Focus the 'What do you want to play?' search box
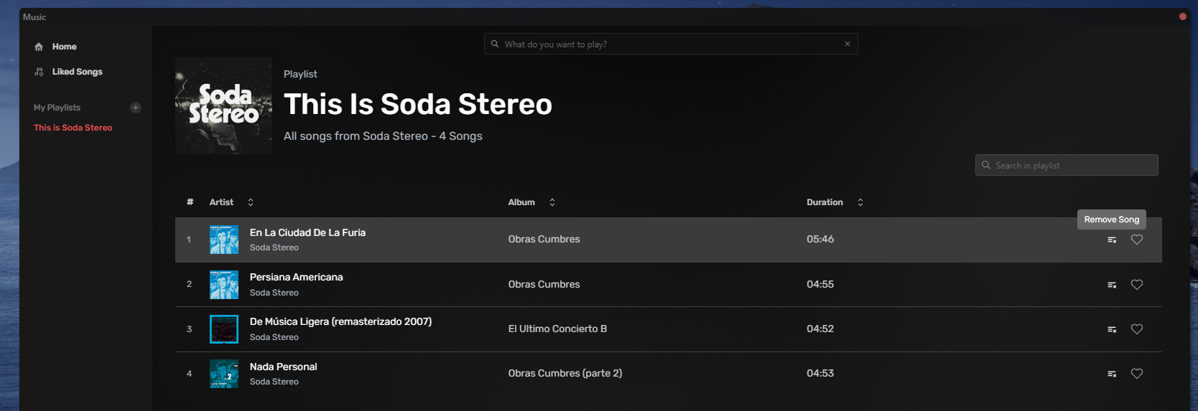 pyautogui.click(x=668, y=44)
